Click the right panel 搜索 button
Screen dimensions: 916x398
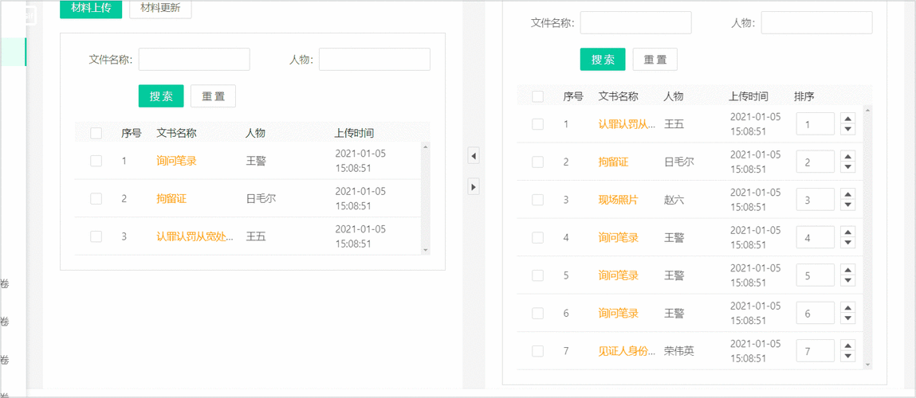click(x=603, y=60)
